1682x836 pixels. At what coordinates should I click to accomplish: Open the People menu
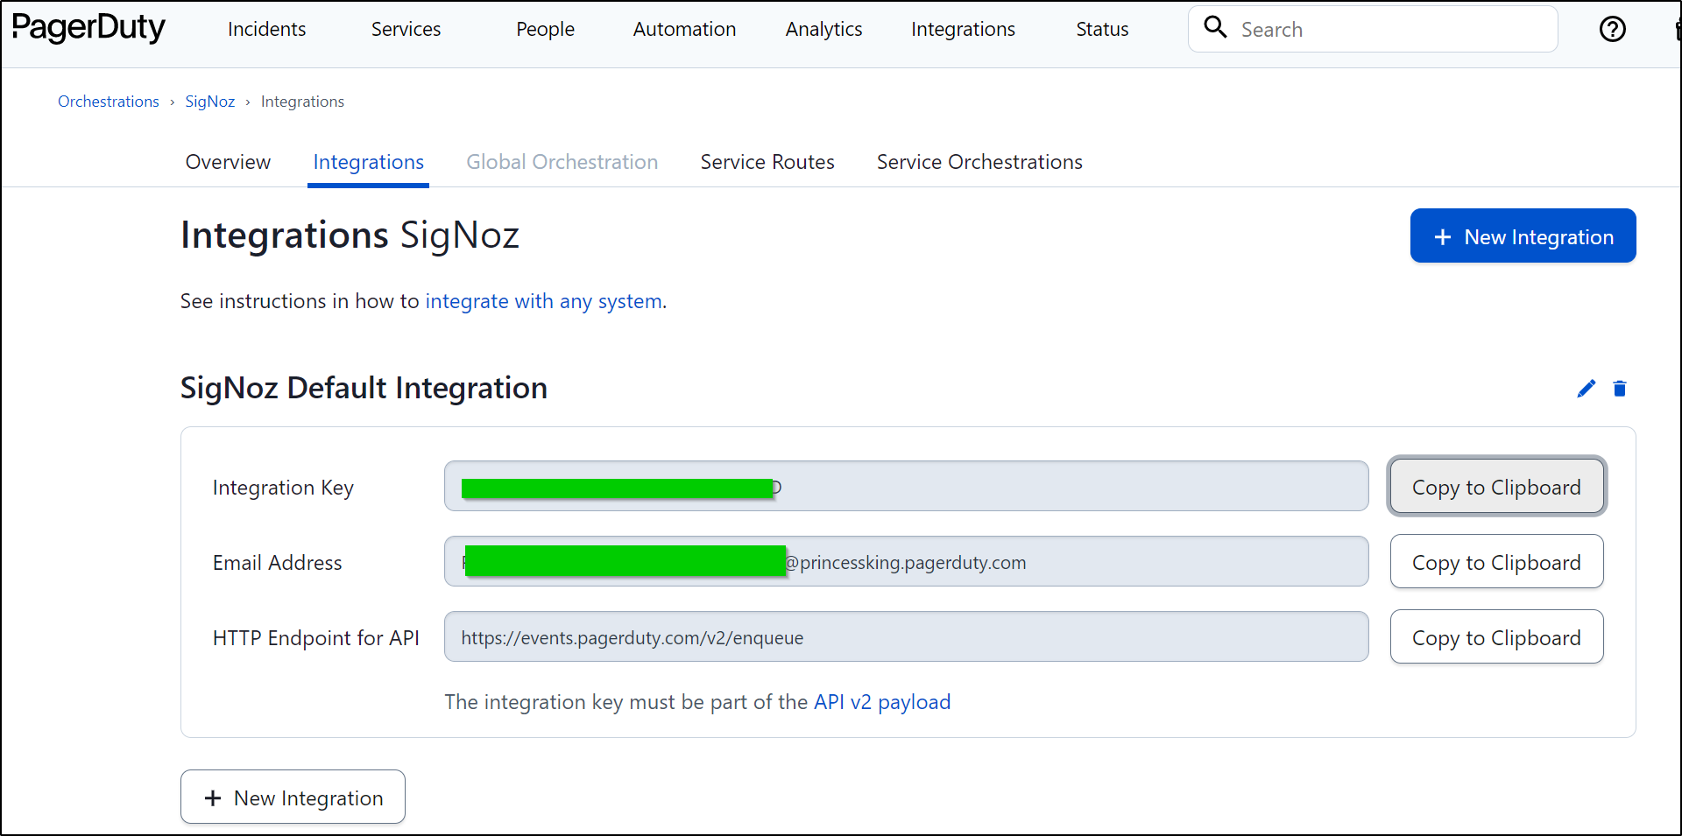tap(545, 30)
